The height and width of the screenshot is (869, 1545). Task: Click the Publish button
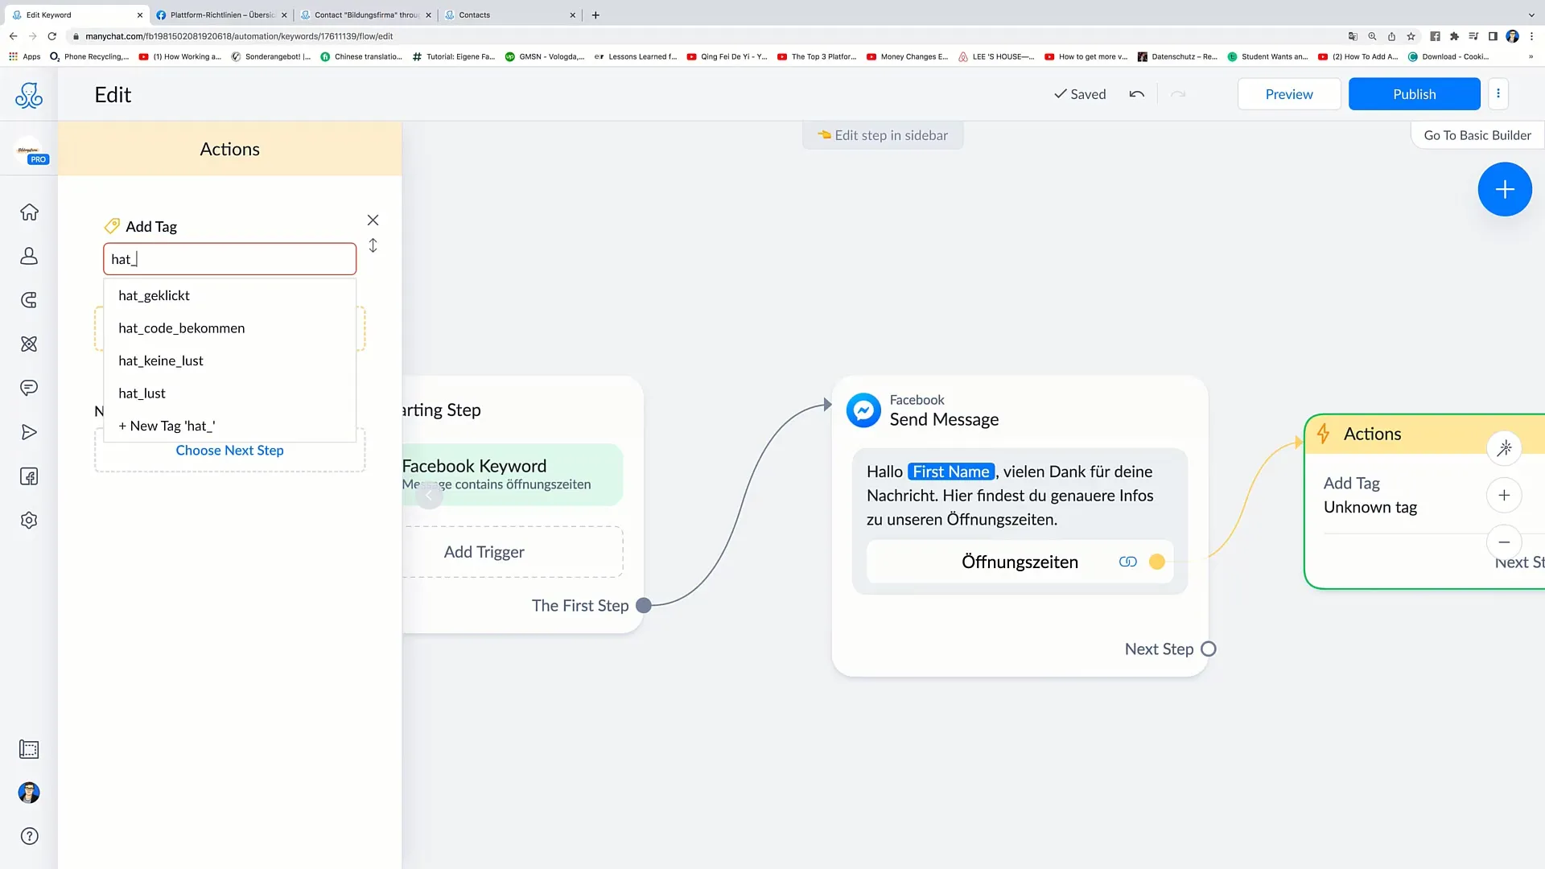1415,93
